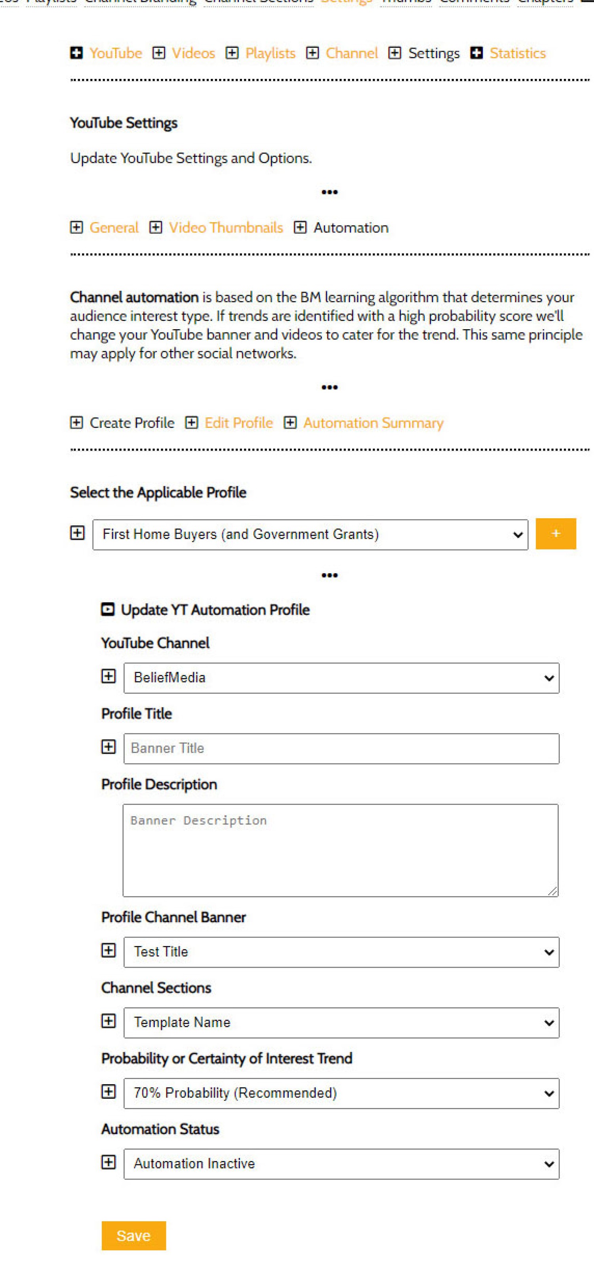Focus the Banner Description text area

[x=340, y=850]
